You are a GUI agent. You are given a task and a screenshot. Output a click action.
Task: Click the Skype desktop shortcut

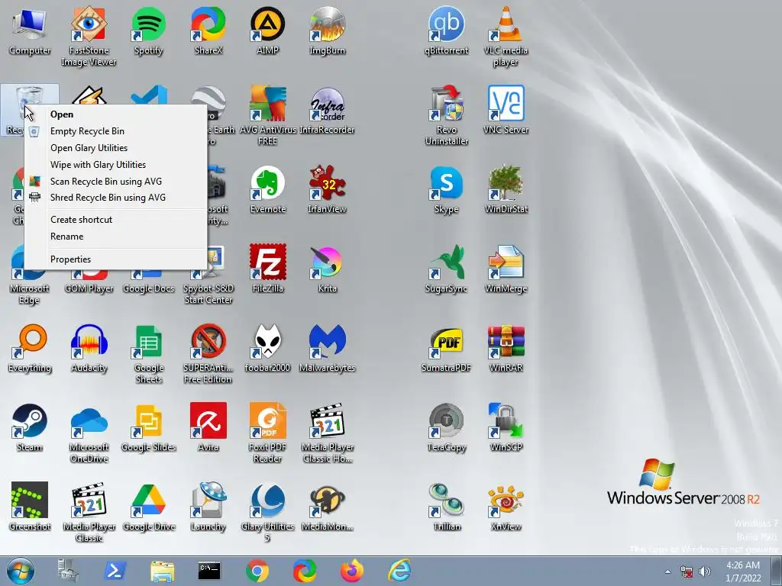pos(446,190)
